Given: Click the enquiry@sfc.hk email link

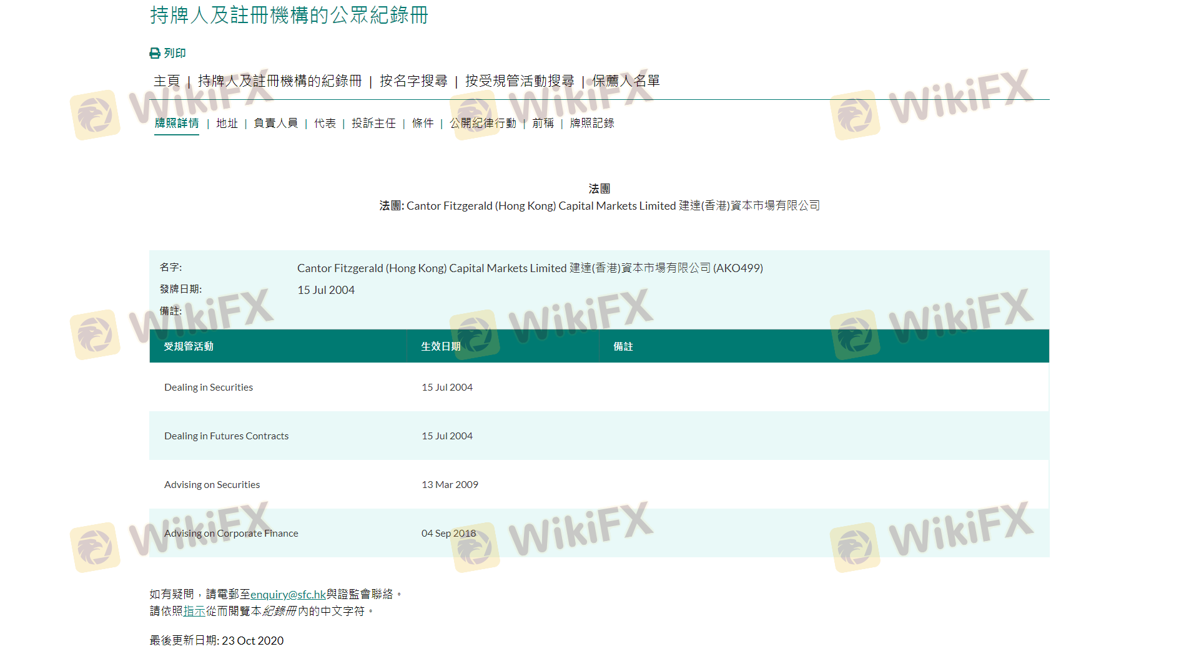Looking at the screenshot, I should (x=288, y=595).
